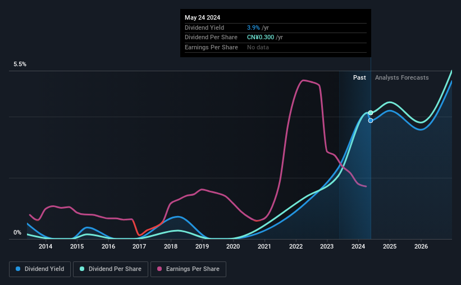This screenshot has width=461, height=285.
Task: Click the 2026 year axis label
Action: [x=421, y=246]
